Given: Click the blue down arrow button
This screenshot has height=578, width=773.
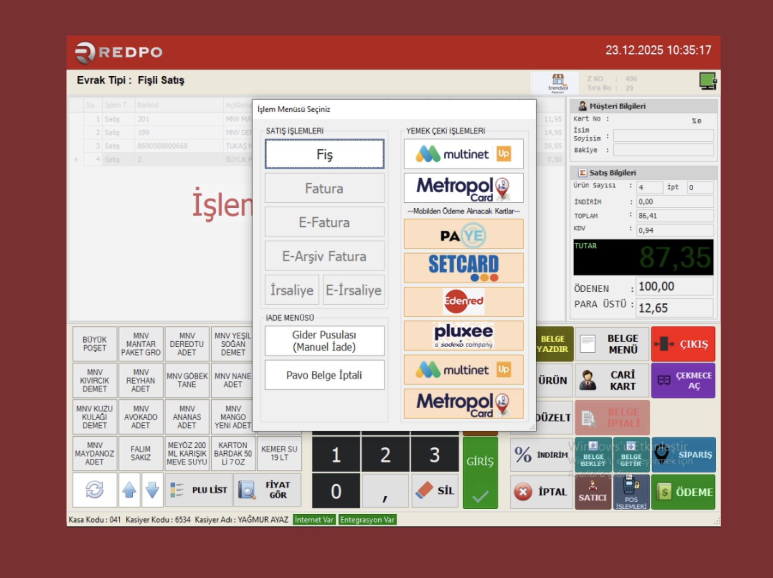Looking at the screenshot, I should point(152,490).
